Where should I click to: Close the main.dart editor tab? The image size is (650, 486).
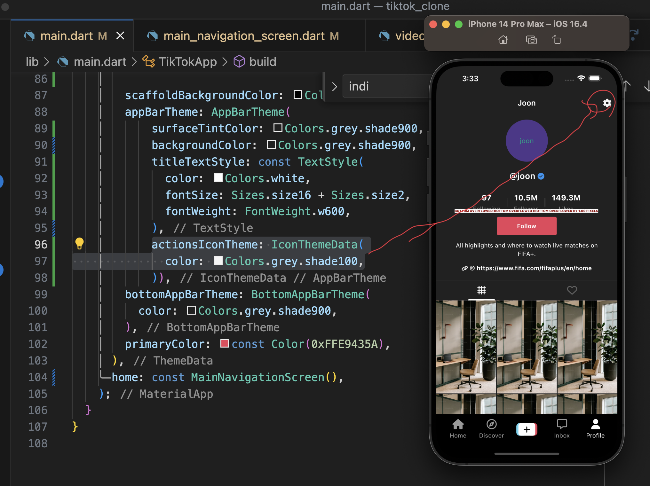click(120, 36)
